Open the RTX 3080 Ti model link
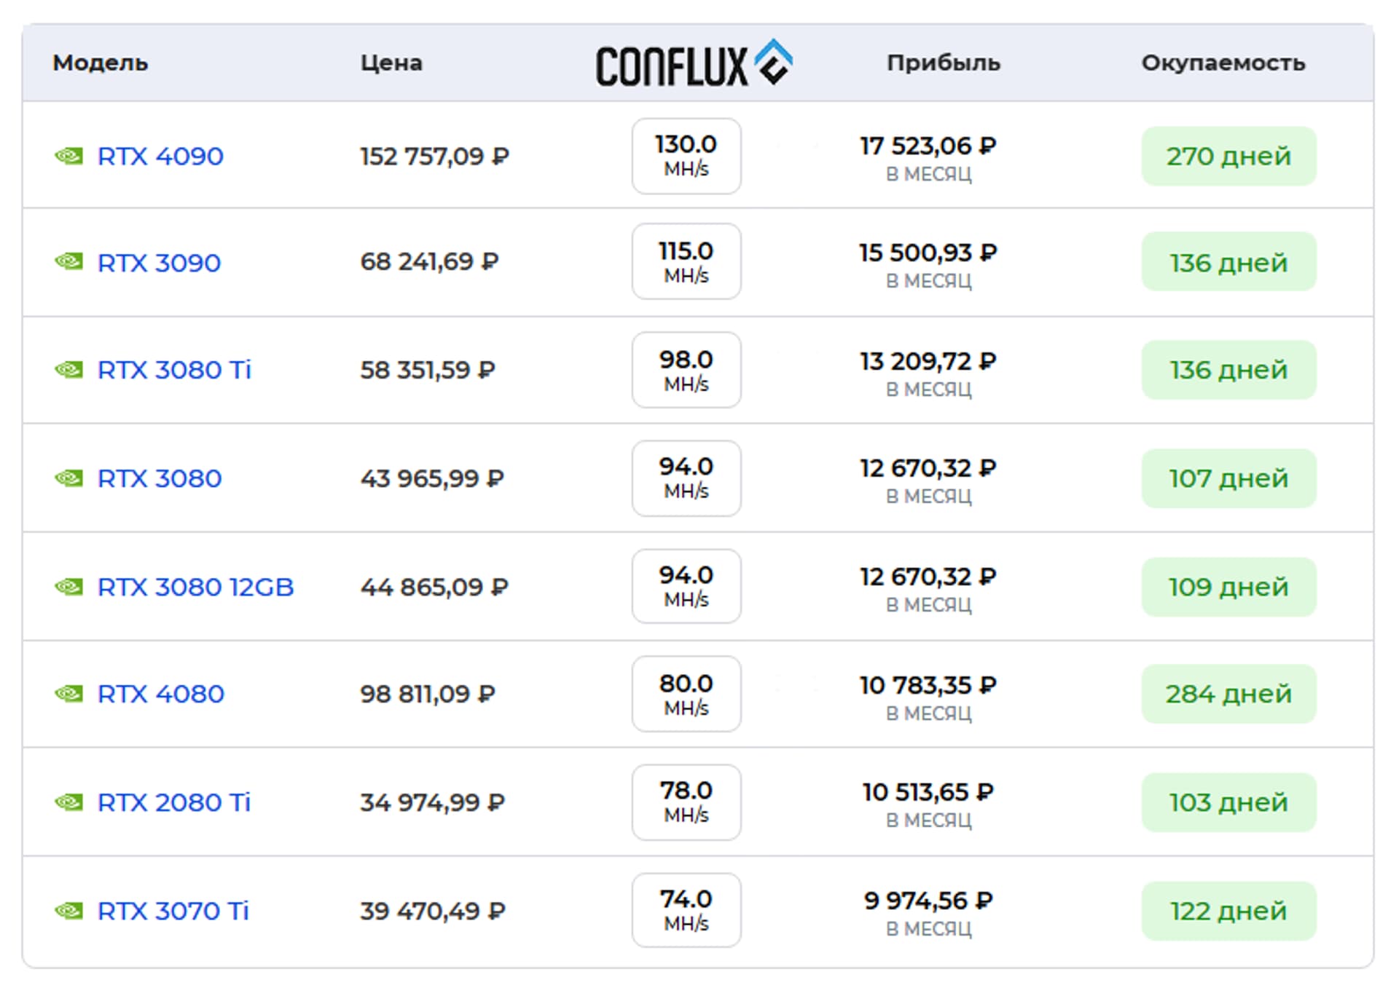Image resolution: width=1399 pixels, height=993 pixels. 174,370
